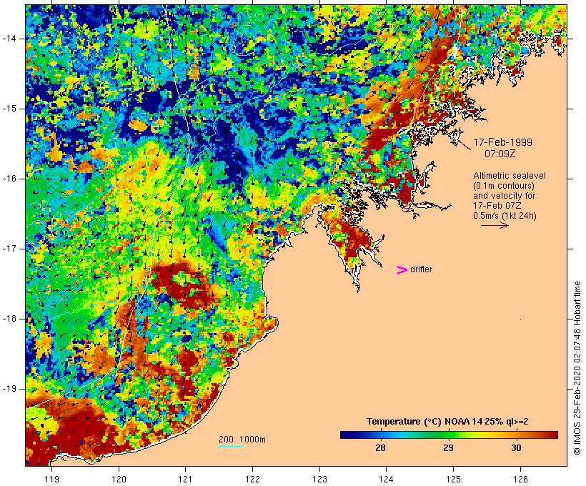Click the longitude axis label '126'
Viewport: 586px width, 486px height.
(520, 479)
